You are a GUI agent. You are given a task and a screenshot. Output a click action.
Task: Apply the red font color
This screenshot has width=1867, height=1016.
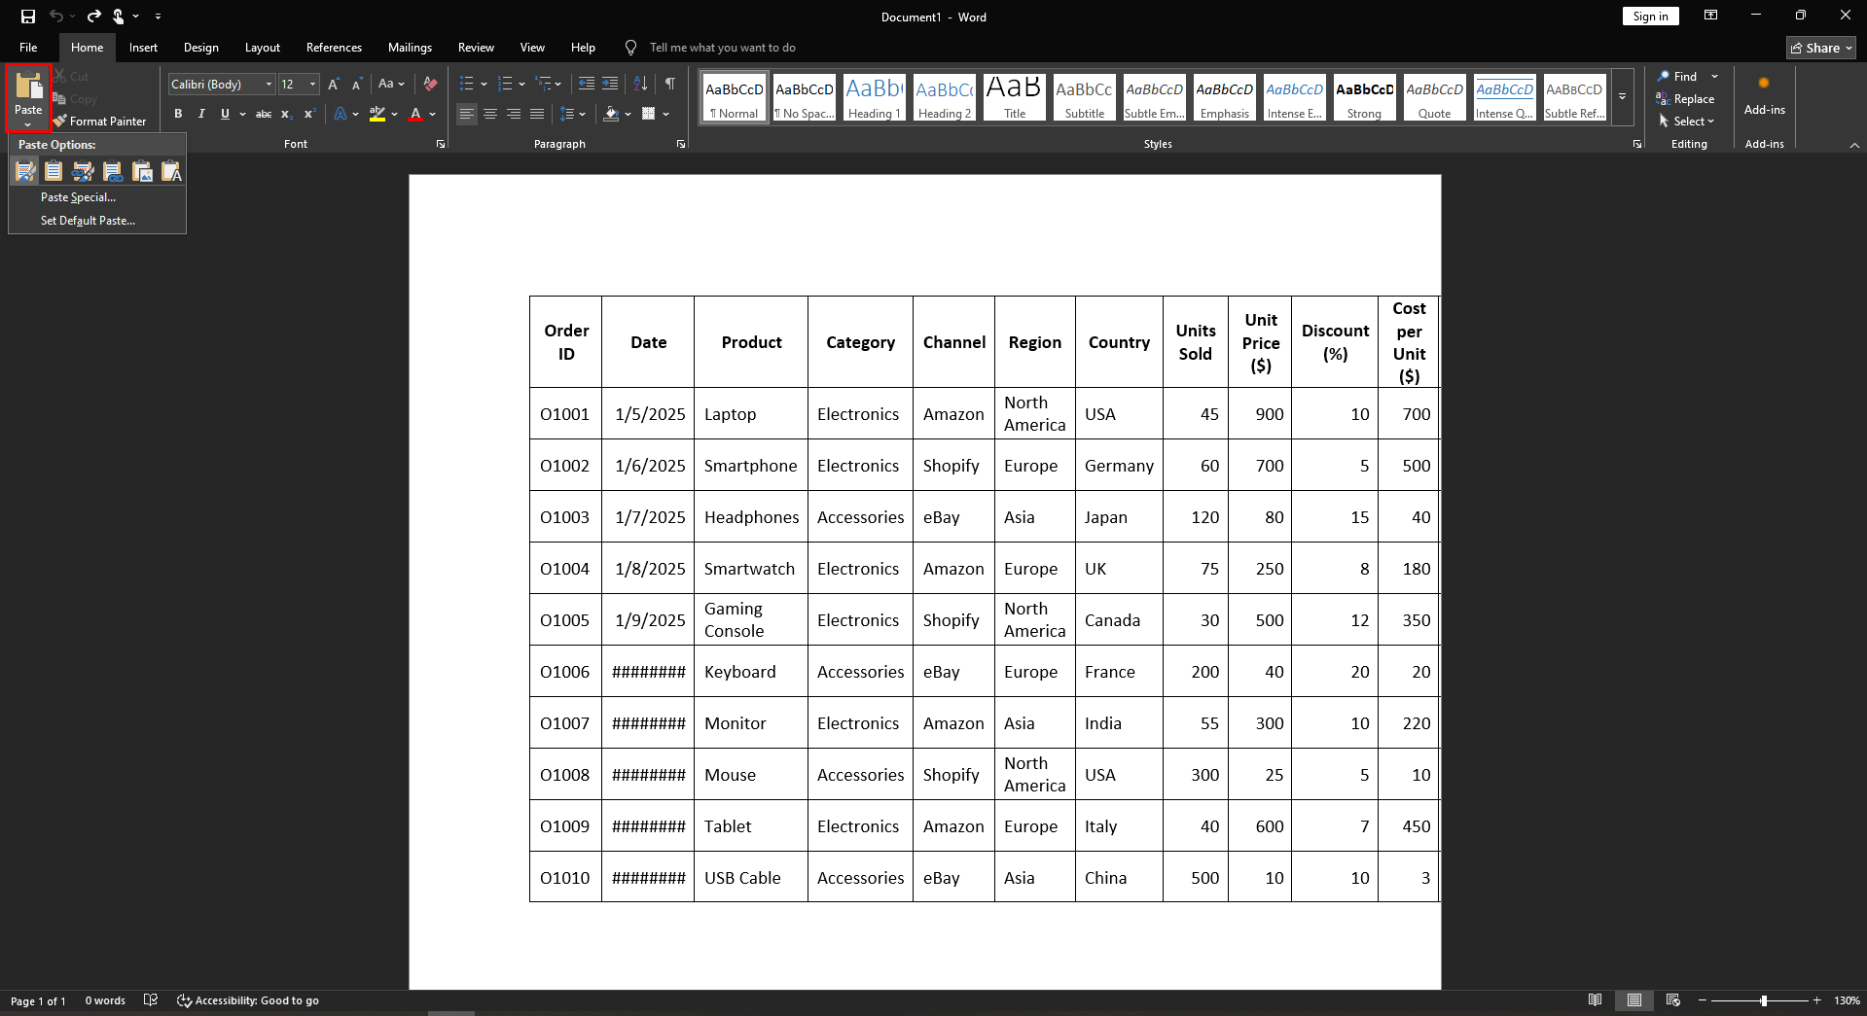(416, 114)
